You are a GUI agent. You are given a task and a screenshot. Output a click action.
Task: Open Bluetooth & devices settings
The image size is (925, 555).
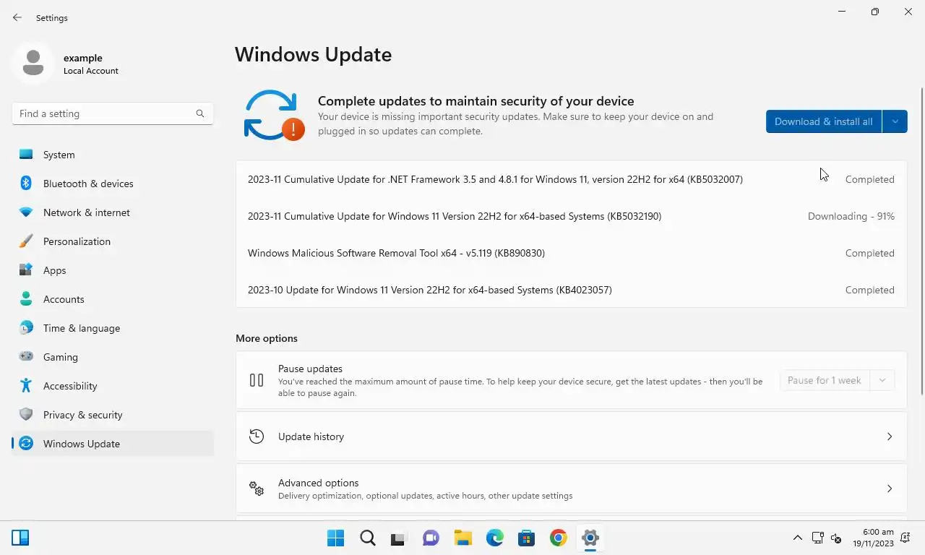[x=113, y=184]
